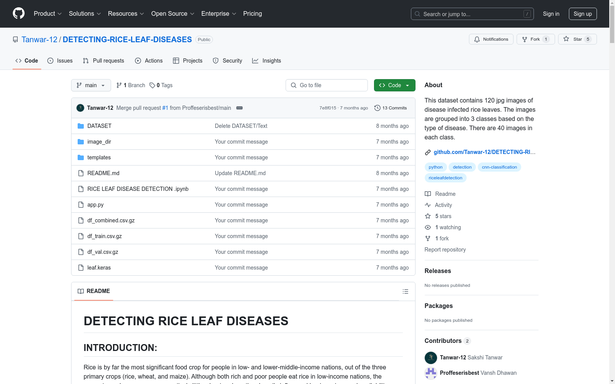Screen dimensions: 615x384
Task: Click the df_train.csv.gz file icon
Action: (x=81, y=236)
